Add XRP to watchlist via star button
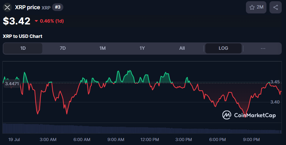 pos(256,7)
